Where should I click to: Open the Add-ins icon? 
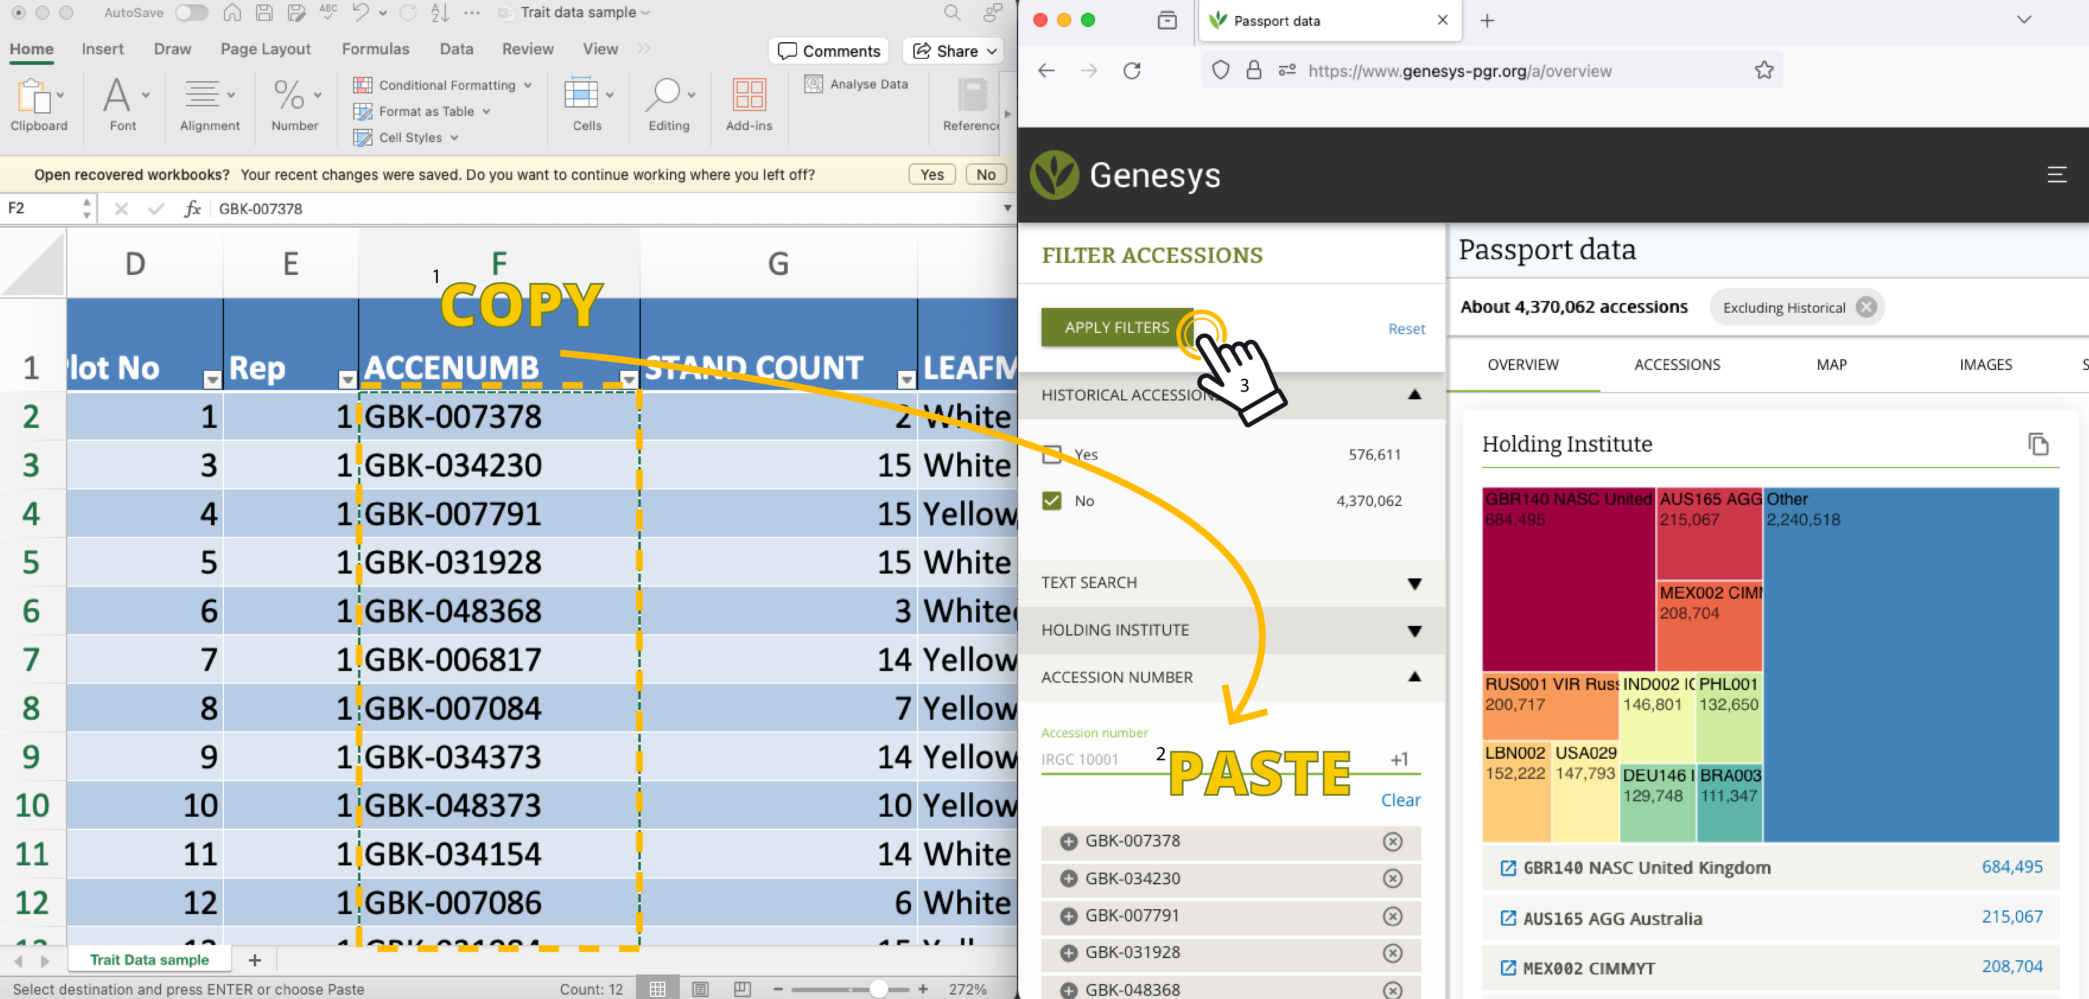click(749, 95)
